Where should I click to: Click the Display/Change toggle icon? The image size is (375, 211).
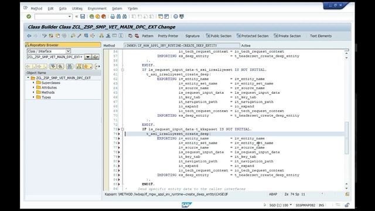(45, 36)
